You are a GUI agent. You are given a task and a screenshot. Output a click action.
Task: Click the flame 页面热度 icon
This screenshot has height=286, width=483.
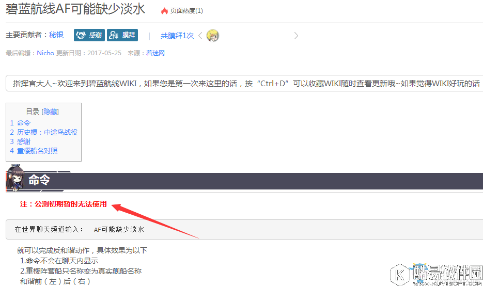point(164,11)
